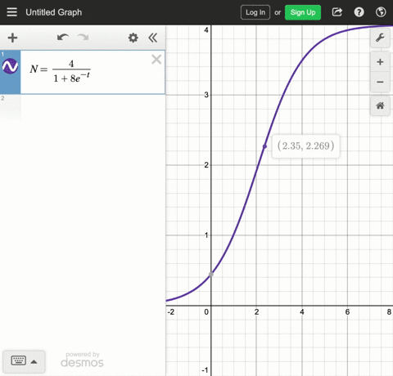Screen dimensions: 393x376
Task: Click the Log In button
Action: (x=255, y=12)
